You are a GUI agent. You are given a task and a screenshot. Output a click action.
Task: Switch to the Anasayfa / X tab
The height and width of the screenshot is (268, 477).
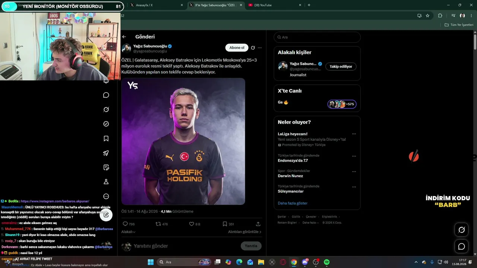click(x=156, y=5)
